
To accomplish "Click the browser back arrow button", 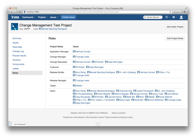I will 11,12.
